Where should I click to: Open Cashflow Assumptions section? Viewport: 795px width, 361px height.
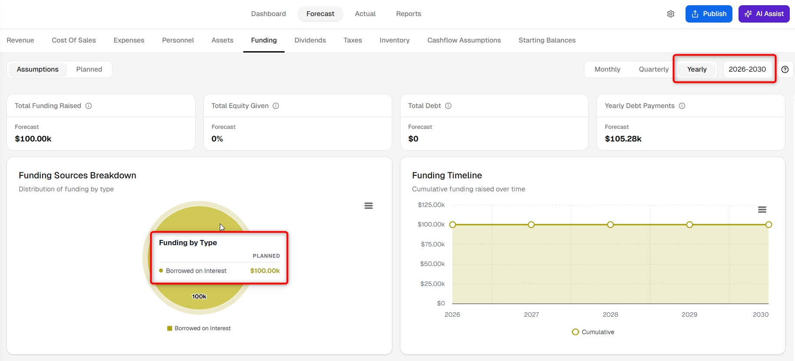tap(464, 40)
